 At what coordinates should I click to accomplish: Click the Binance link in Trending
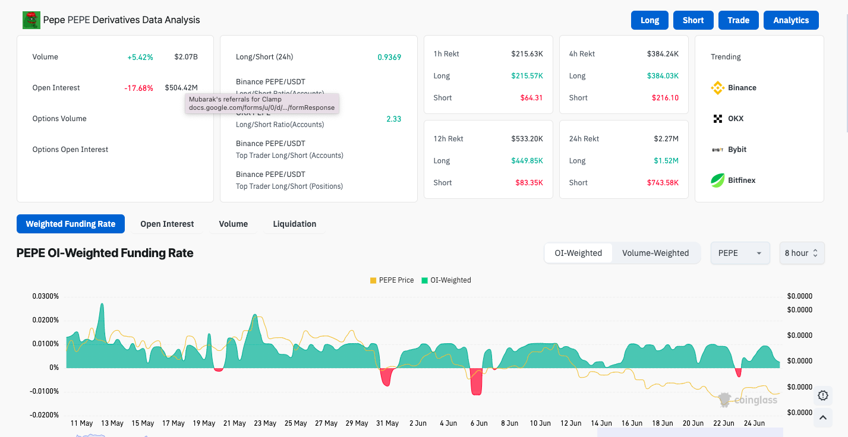click(x=742, y=88)
